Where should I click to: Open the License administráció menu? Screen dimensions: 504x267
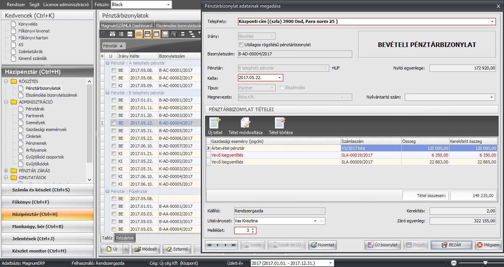coord(66,5)
